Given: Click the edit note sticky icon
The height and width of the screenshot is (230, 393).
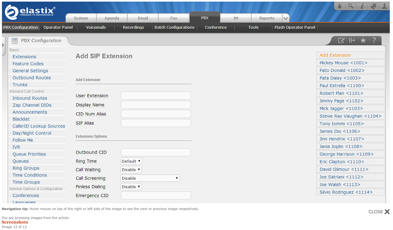Looking at the screenshot, I should tap(341, 40).
